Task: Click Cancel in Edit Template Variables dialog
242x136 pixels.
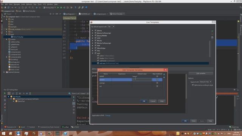Action: coord(153,101)
